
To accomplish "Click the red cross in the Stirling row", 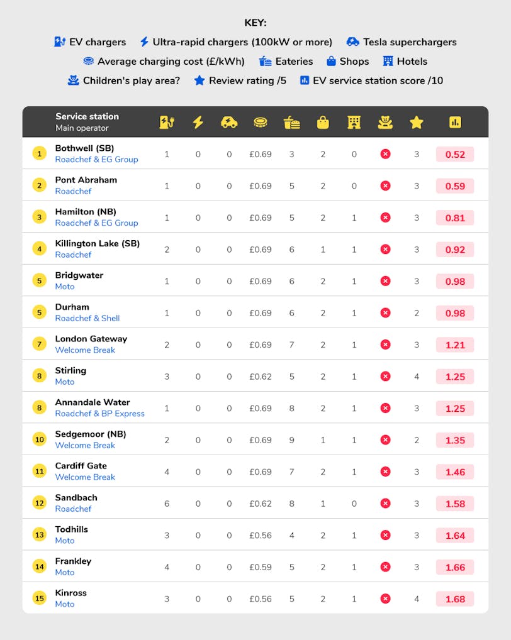I will [385, 376].
